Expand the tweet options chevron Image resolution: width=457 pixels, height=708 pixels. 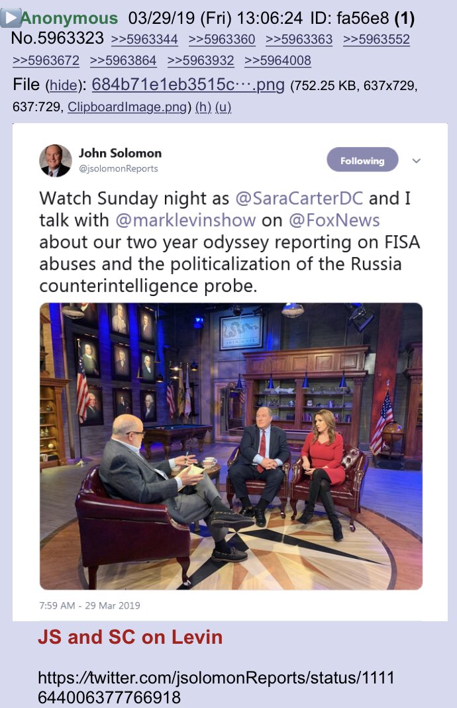(x=417, y=160)
